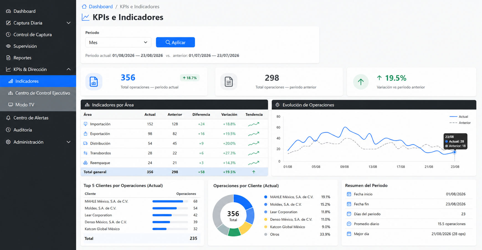The width and height of the screenshot is (482, 250).
Task: Click MAHLE México progress bar in Top 5
Action: point(170,201)
